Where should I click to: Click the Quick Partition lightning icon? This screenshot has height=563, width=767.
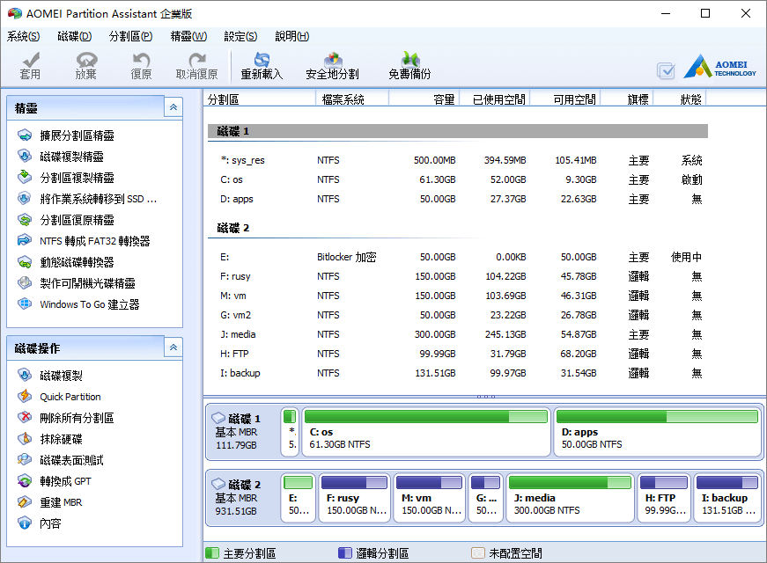pos(25,397)
